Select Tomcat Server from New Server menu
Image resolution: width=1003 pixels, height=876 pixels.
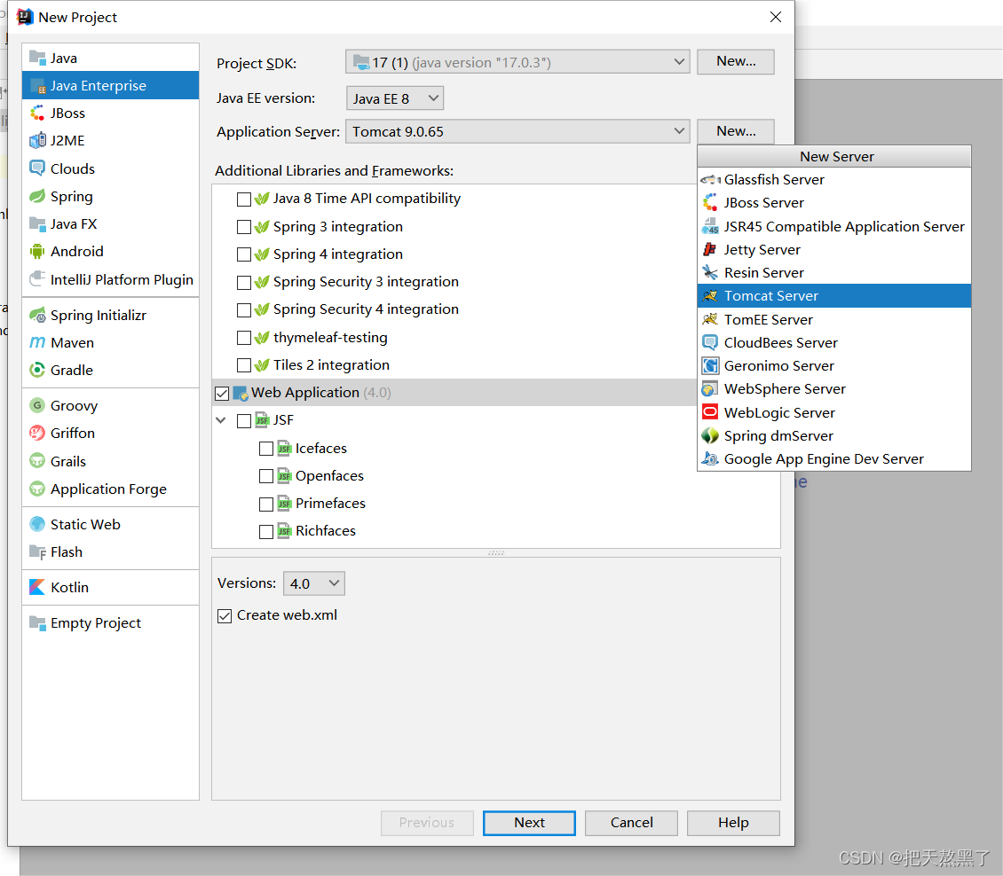tap(834, 296)
